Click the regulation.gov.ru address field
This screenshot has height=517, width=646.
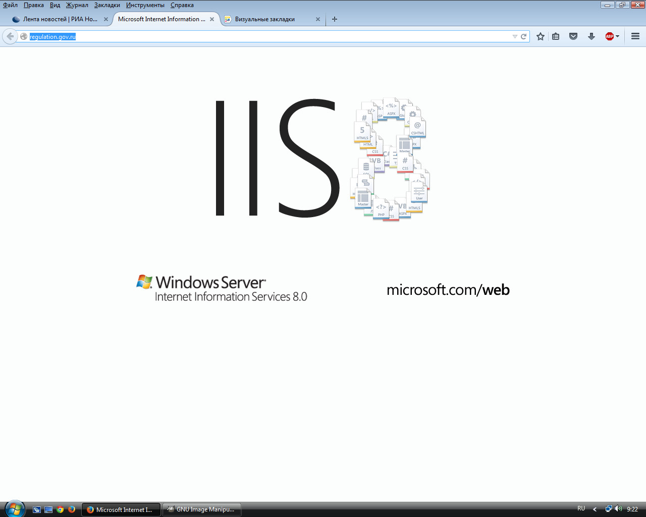click(252, 36)
